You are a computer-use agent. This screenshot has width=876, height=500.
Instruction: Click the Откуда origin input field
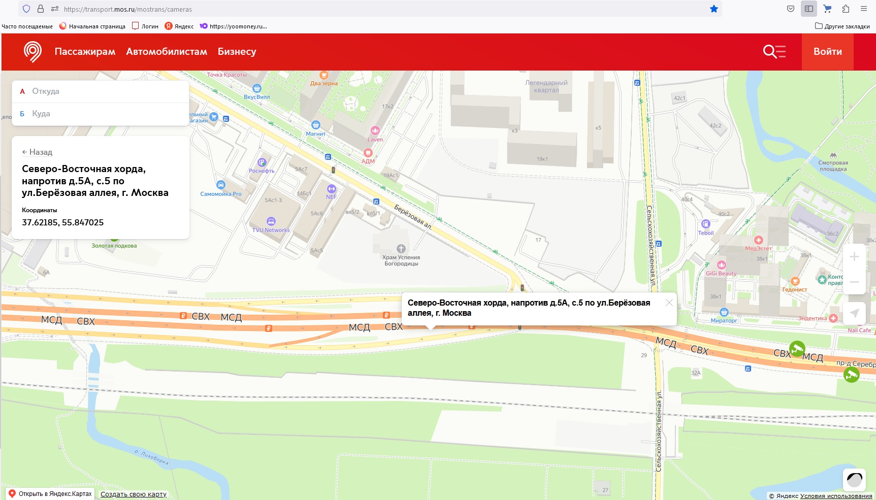tap(101, 91)
